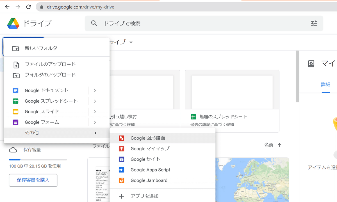
Task: Choose アプリを追加
Action: pyautogui.click(x=162, y=196)
